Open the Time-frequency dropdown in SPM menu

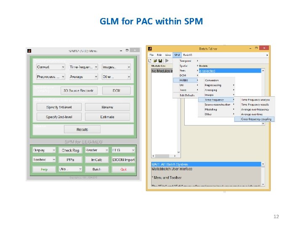point(83,67)
